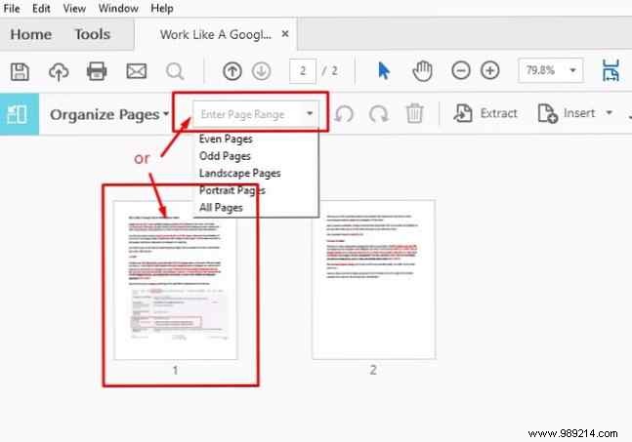Choose Even Pages from the list
Screen dimensions: 632x442
pyautogui.click(x=226, y=139)
